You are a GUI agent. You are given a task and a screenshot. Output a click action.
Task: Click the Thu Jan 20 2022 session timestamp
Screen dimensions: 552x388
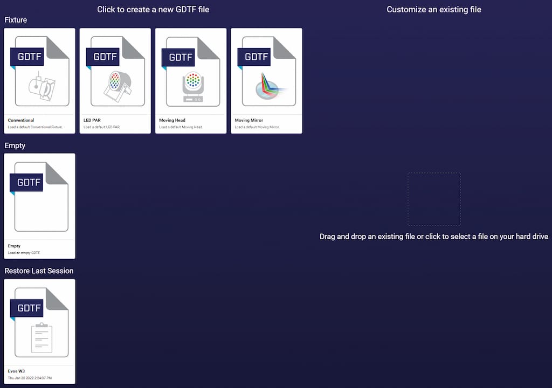[x=30, y=378]
